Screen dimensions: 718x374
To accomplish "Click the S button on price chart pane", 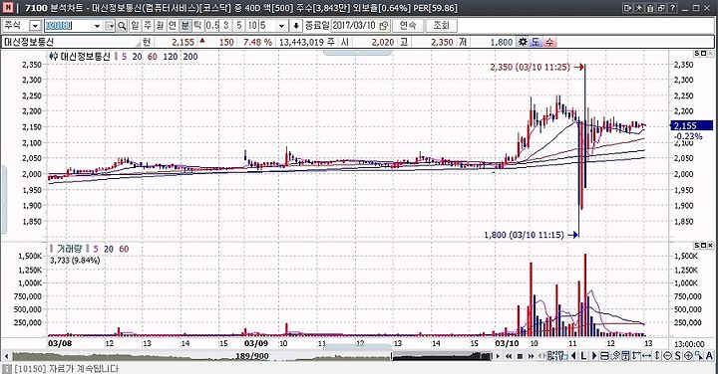I will tap(697, 54).
